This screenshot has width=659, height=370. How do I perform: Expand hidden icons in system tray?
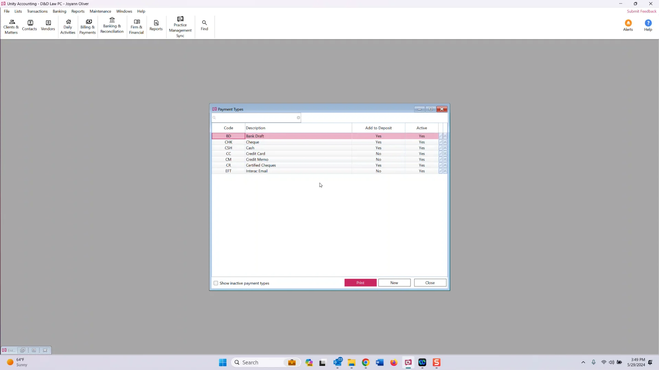[x=583, y=362]
